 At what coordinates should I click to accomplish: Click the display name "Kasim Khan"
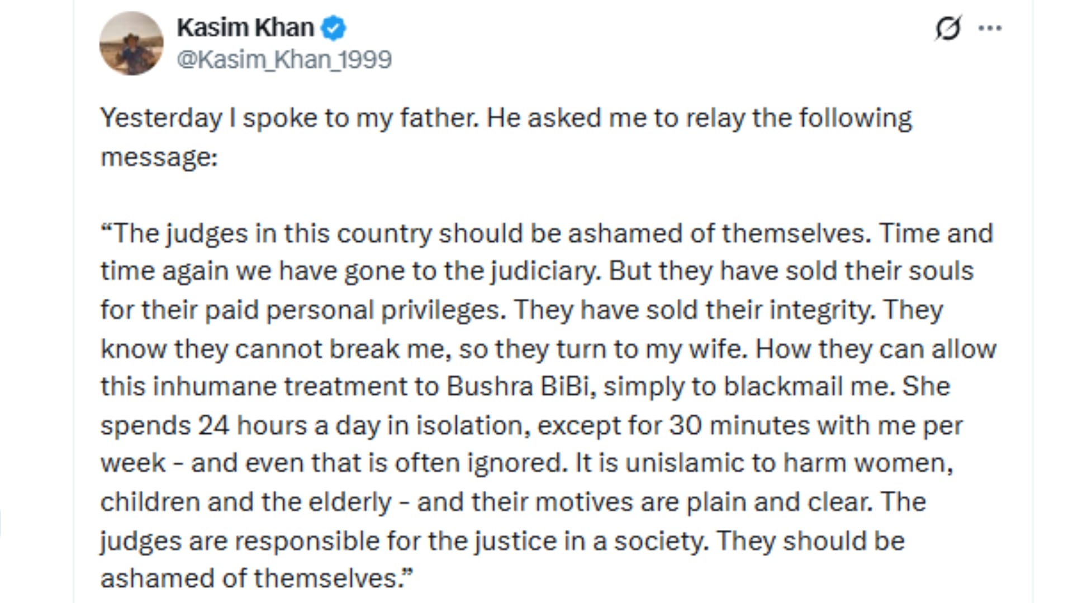[x=245, y=28]
